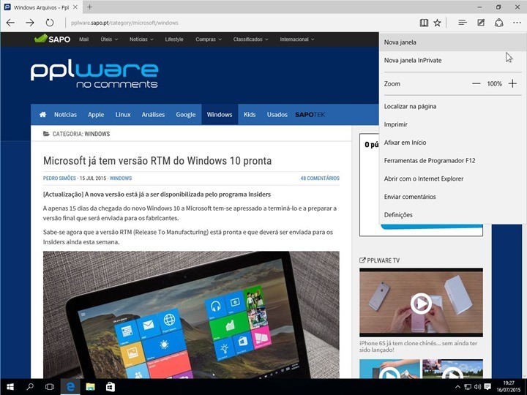Open the Apple section

[x=96, y=115]
